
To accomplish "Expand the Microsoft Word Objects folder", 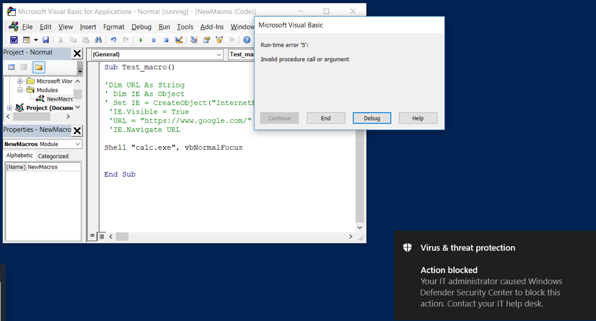I will click(20, 81).
